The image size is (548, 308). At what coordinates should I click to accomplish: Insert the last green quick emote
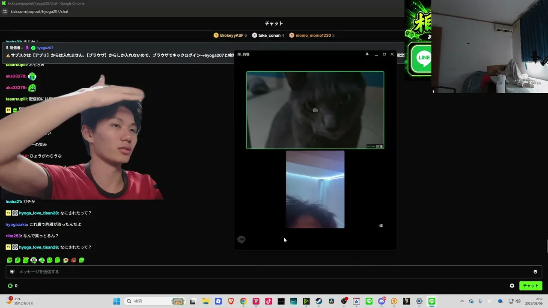(82, 260)
